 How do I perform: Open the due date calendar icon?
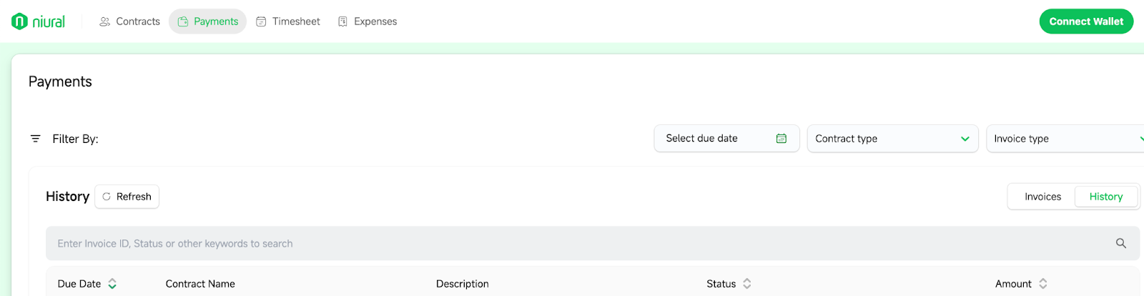coord(781,139)
